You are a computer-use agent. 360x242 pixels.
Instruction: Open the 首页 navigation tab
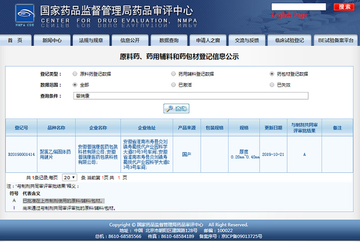(15, 40)
